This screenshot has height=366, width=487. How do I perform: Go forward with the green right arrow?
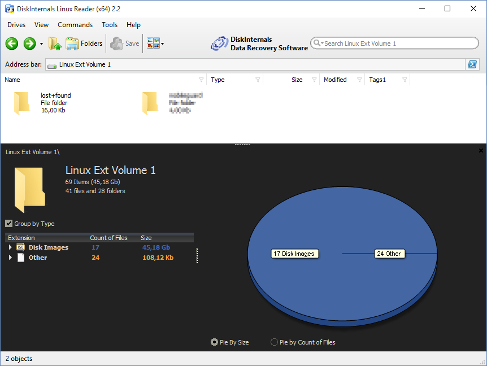point(30,43)
